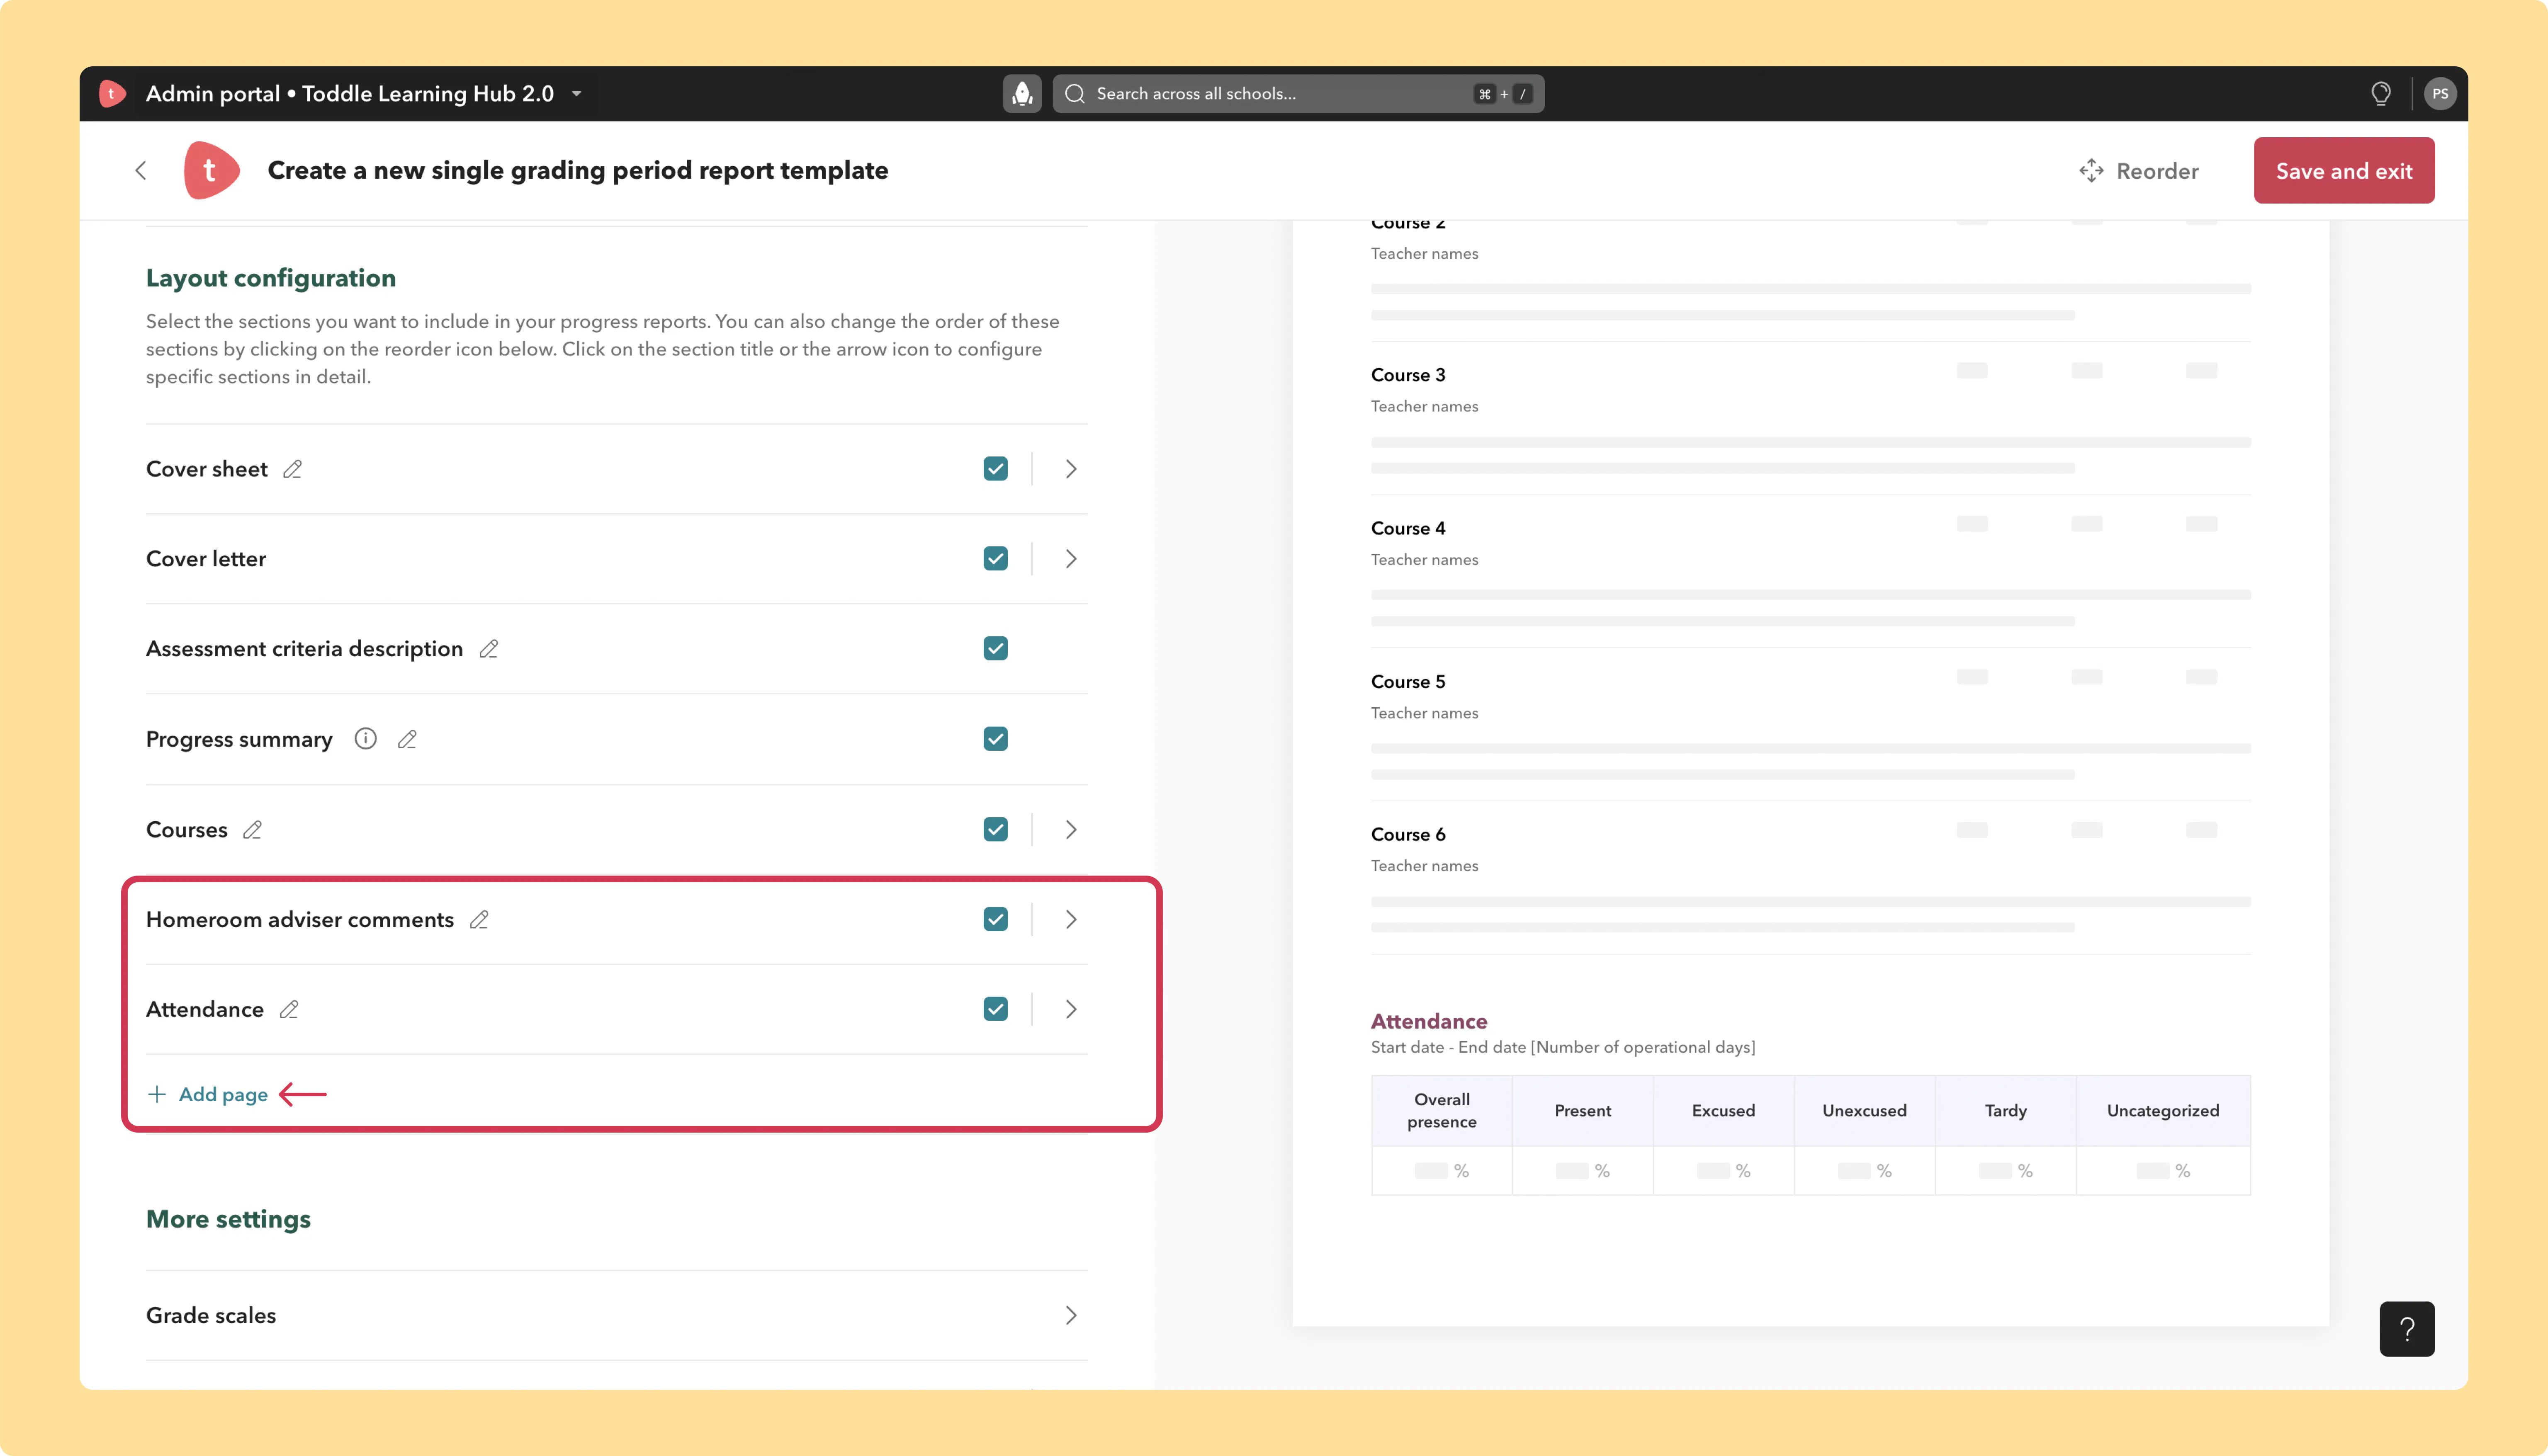Click Save and exit
Screen dimensions: 2548x1456
(x=2343, y=171)
